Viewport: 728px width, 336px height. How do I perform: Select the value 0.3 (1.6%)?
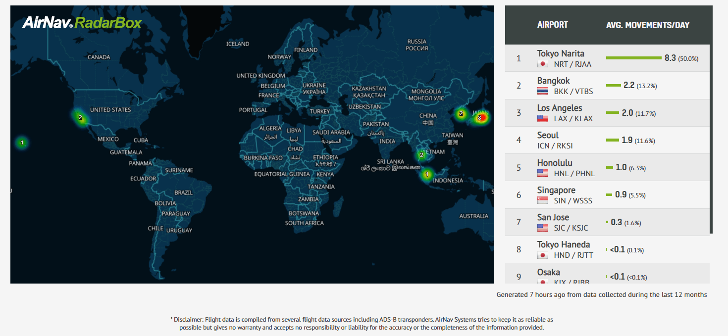coord(626,222)
